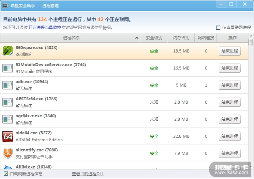Click the process manager title bar icon
The image size is (254, 179).
tap(5, 6)
